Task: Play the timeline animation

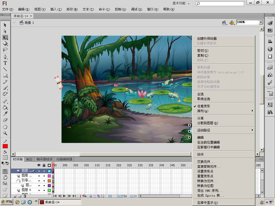Action: click(64, 196)
